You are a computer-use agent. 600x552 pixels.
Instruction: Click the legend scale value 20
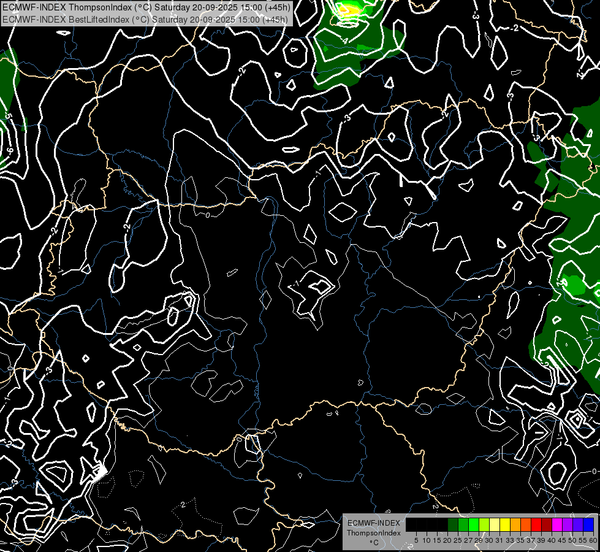click(447, 540)
